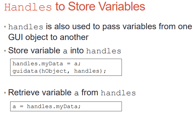The width and height of the screenshot is (196, 116).
Task: Click 'hObject' in the guidata code line
Action: (54, 71)
